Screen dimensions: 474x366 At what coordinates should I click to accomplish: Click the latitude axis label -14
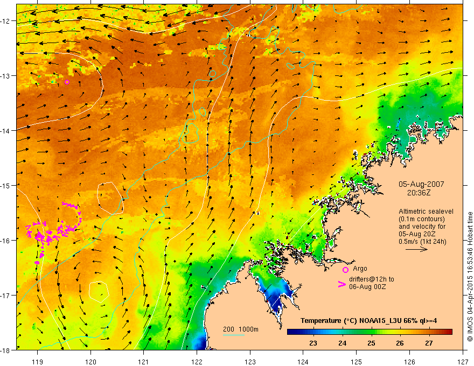pos(5,131)
